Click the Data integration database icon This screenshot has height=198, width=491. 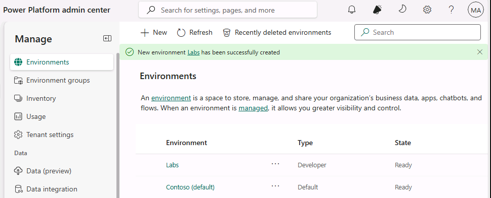18,189
